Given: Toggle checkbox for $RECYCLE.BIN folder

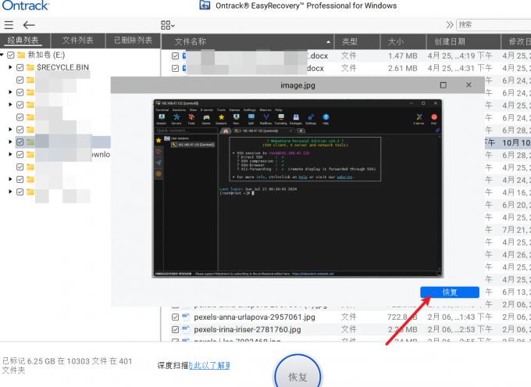Looking at the screenshot, I should point(20,67).
